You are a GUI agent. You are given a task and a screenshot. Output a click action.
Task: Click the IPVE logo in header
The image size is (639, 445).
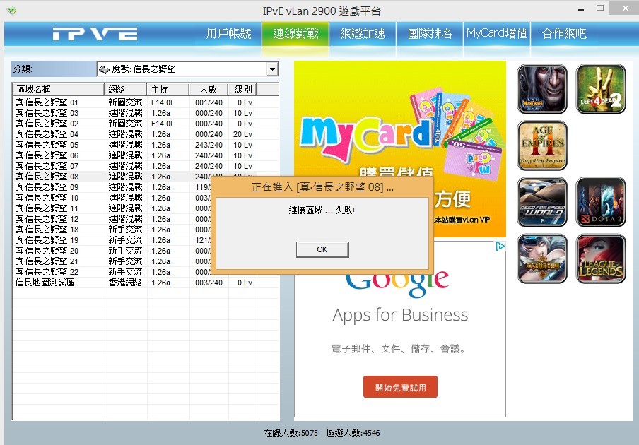95,34
